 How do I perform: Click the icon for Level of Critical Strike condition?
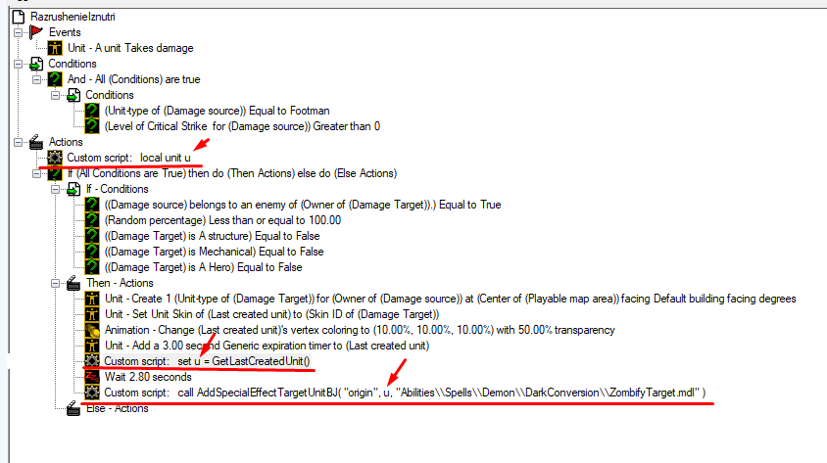(x=92, y=126)
